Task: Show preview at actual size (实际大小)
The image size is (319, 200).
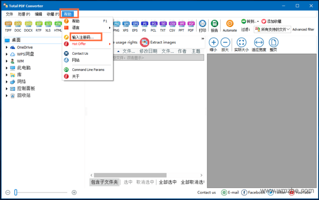Action: [x=241, y=44]
